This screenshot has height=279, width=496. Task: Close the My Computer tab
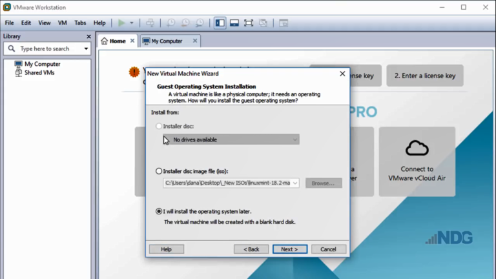pyautogui.click(x=195, y=41)
